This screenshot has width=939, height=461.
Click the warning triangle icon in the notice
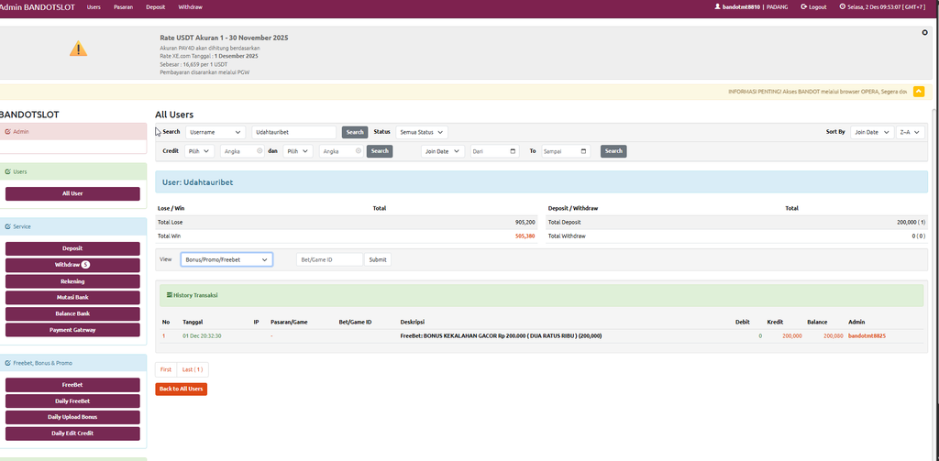(79, 49)
